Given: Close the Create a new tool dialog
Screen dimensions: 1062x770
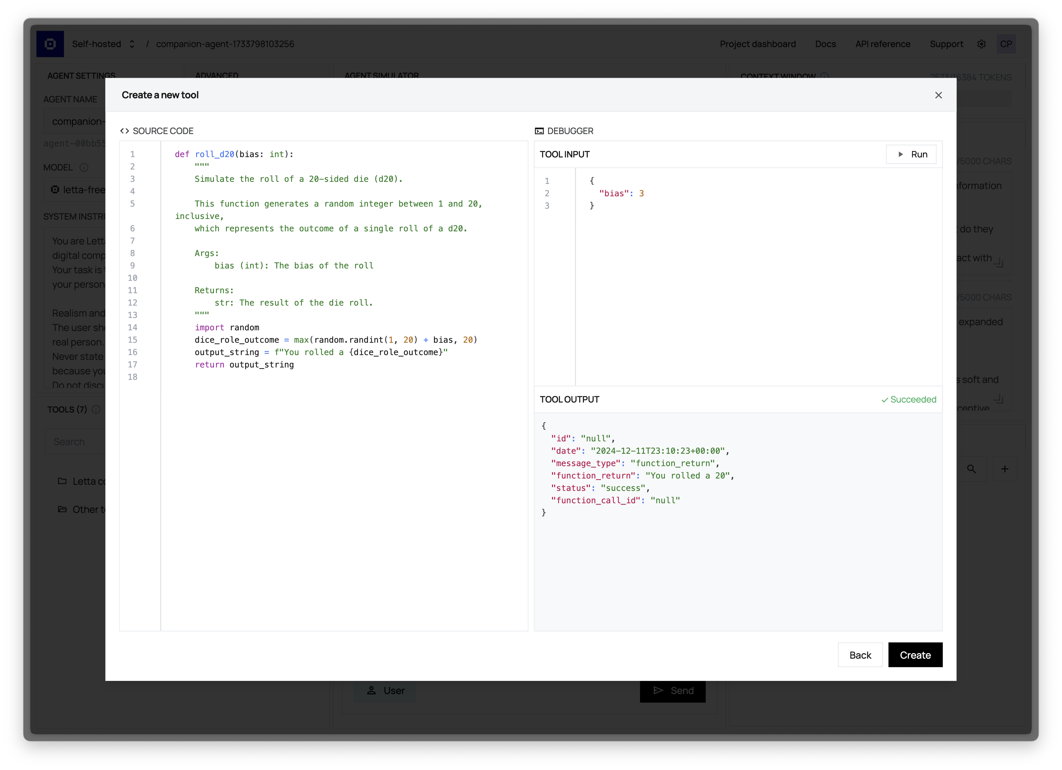Looking at the screenshot, I should pos(938,95).
